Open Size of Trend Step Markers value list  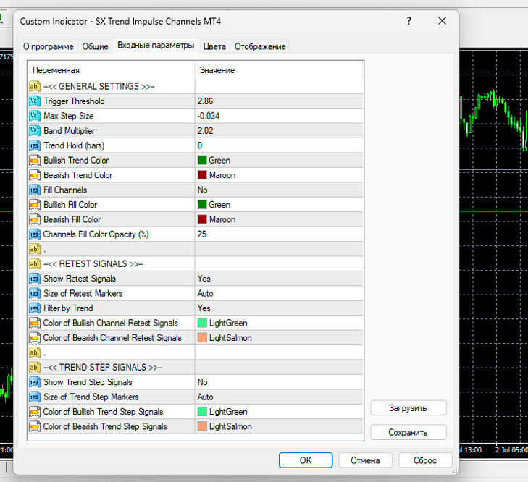pos(206,397)
